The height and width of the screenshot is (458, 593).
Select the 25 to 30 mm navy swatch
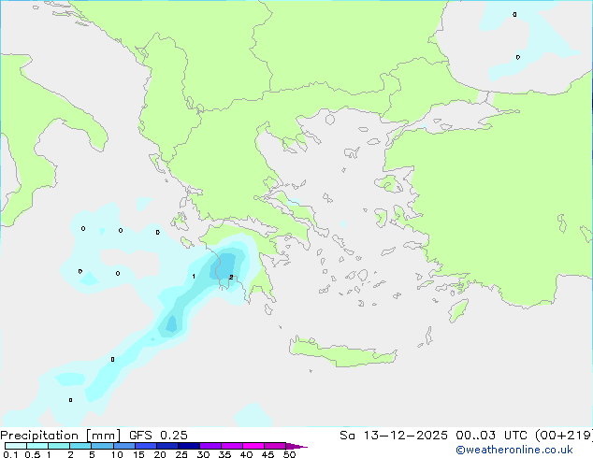189,446
